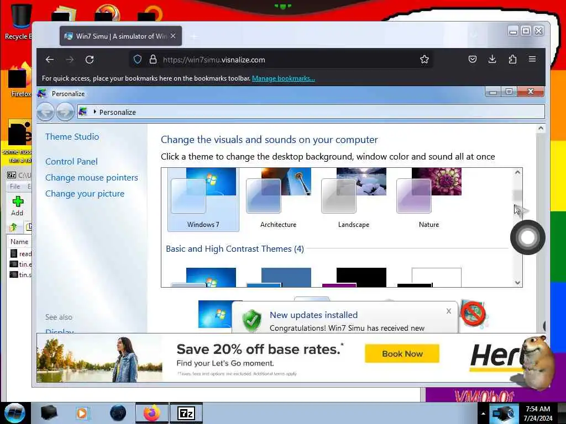The width and height of the screenshot is (566, 424).
Task: Click the Name column header in 7-Zip
Action: (19, 242)
